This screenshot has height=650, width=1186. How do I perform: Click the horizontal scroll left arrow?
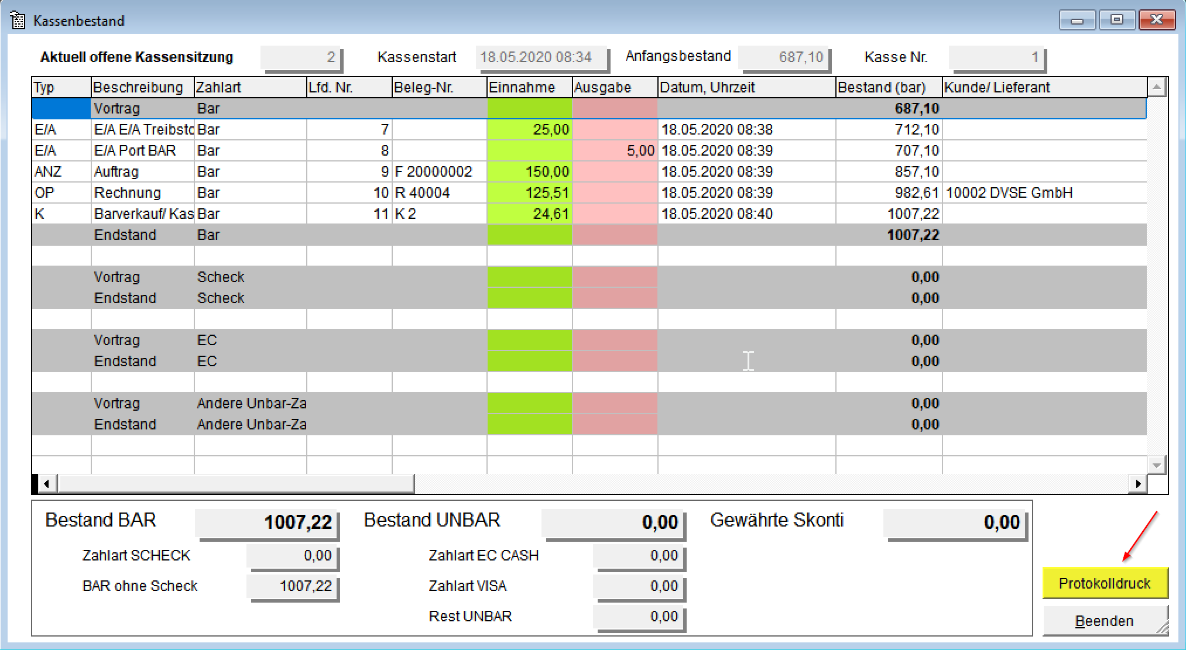46,484
